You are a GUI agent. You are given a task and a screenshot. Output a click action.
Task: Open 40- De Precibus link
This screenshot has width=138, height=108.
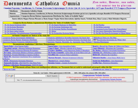[99, 25]
